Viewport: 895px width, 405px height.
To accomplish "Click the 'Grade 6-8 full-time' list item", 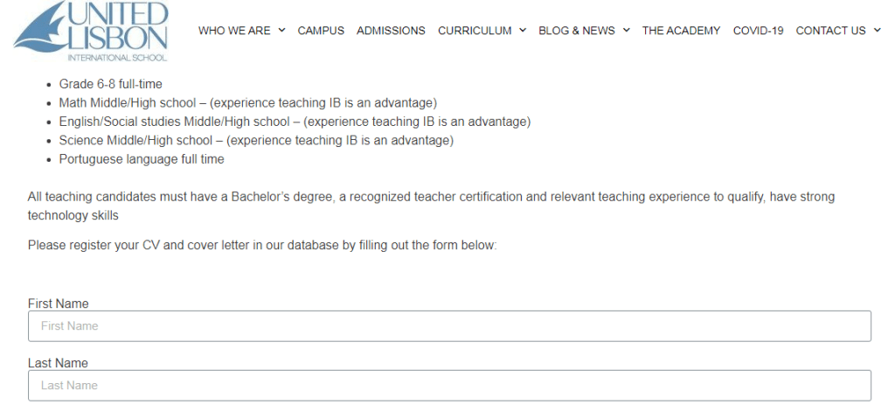I will tap(110, 84).
